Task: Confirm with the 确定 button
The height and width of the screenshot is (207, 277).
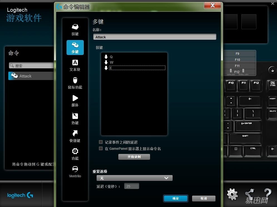Action: [x=175, y=198]
